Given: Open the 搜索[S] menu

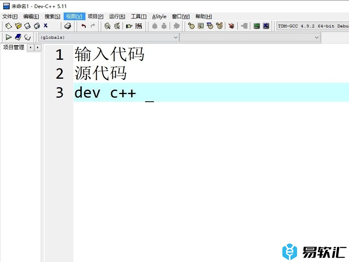Looking at the screenshot, I should [x=52, y=17].
